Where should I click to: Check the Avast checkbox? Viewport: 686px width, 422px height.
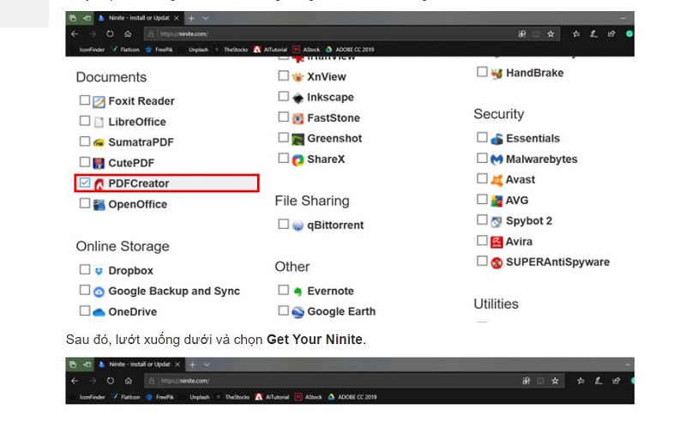point(482,178)
